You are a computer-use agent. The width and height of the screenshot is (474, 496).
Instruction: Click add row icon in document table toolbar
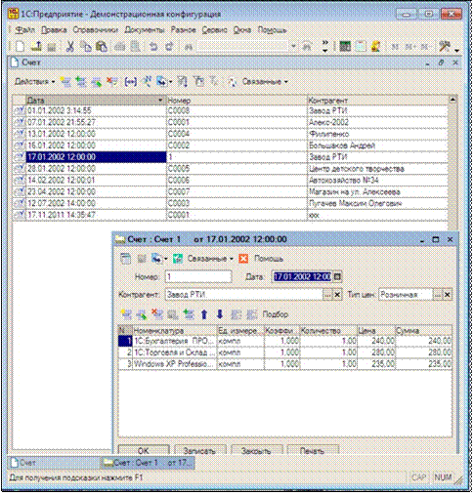click(126, 314)
